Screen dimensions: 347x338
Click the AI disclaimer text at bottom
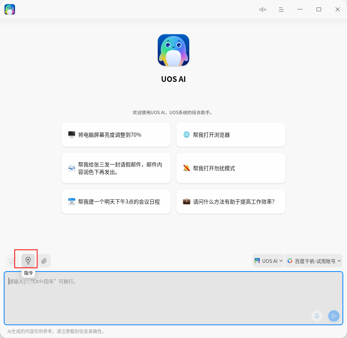coord(56,332)
